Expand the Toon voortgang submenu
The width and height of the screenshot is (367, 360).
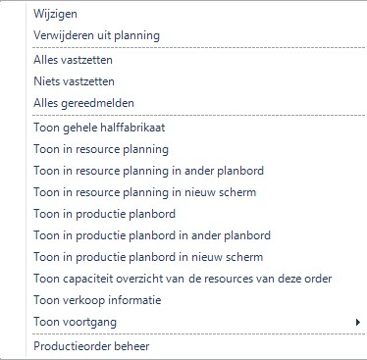[x=196, y=322]
